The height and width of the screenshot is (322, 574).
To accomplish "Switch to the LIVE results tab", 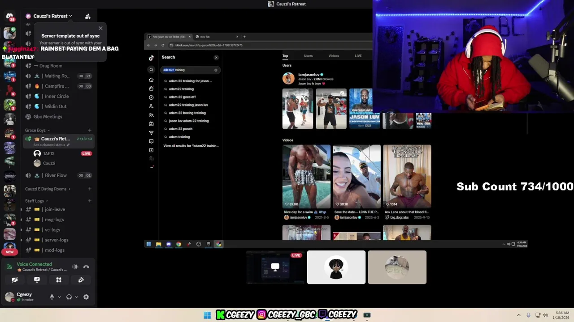I will pos(358,56).
